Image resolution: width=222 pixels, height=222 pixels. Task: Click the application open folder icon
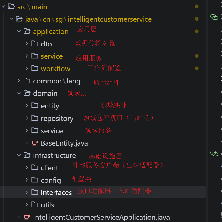tap(27, 31)
